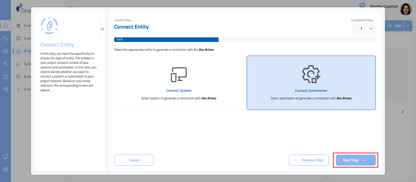
Task: Open the Completed Step dropdown
Action: click(x=364, y=29)
